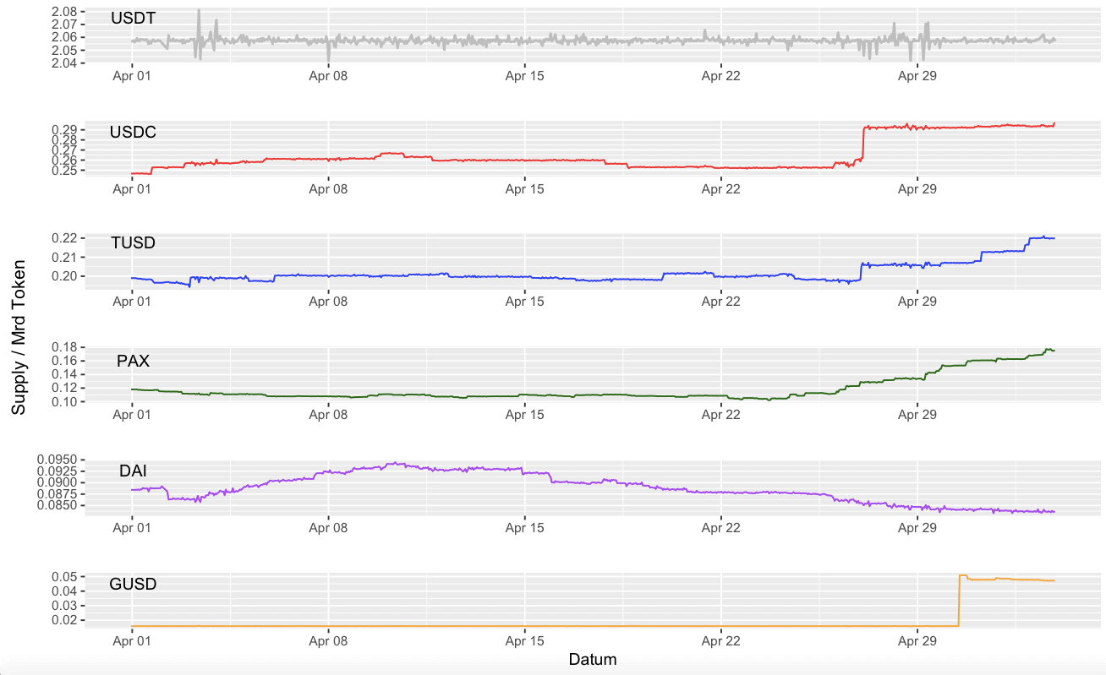Image resolution: width=1106 pixels, height=675 pixels.
Task: Click the "Supply / Mrd Token" y-axis title
Action: 19,336
